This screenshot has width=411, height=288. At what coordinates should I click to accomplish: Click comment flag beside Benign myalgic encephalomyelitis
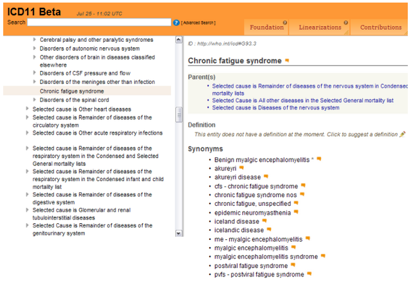click(x=319, y=159)
